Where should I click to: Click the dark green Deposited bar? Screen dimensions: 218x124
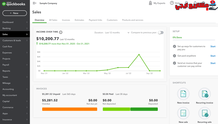[144, 109]
